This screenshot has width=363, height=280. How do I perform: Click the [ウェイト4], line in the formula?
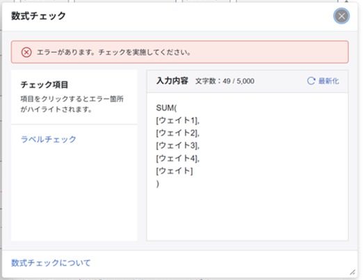[178, 158]
